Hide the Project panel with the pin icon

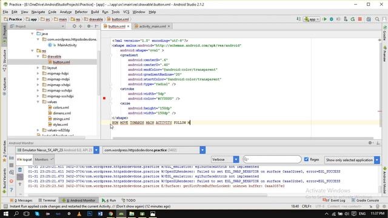(96, 26)
